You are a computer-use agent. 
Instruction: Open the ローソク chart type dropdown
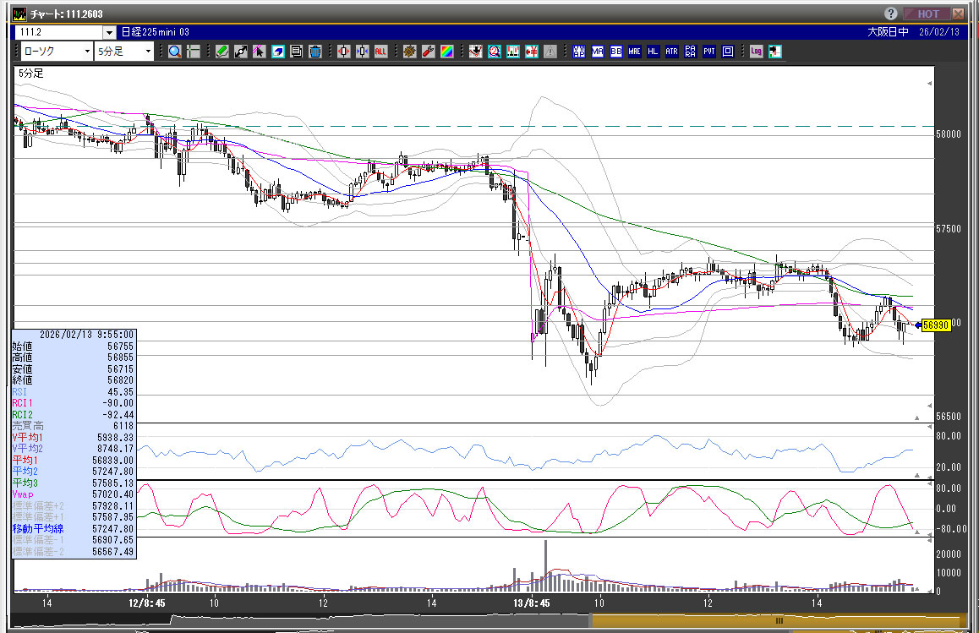[54, 52]
